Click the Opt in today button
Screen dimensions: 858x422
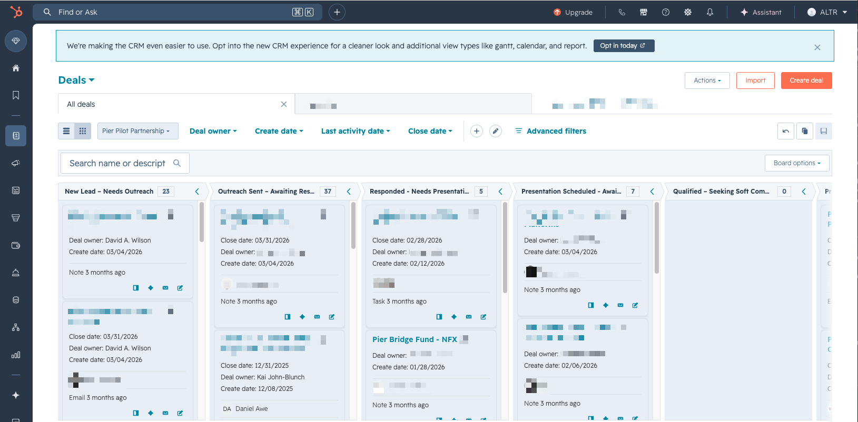point(624,46)
